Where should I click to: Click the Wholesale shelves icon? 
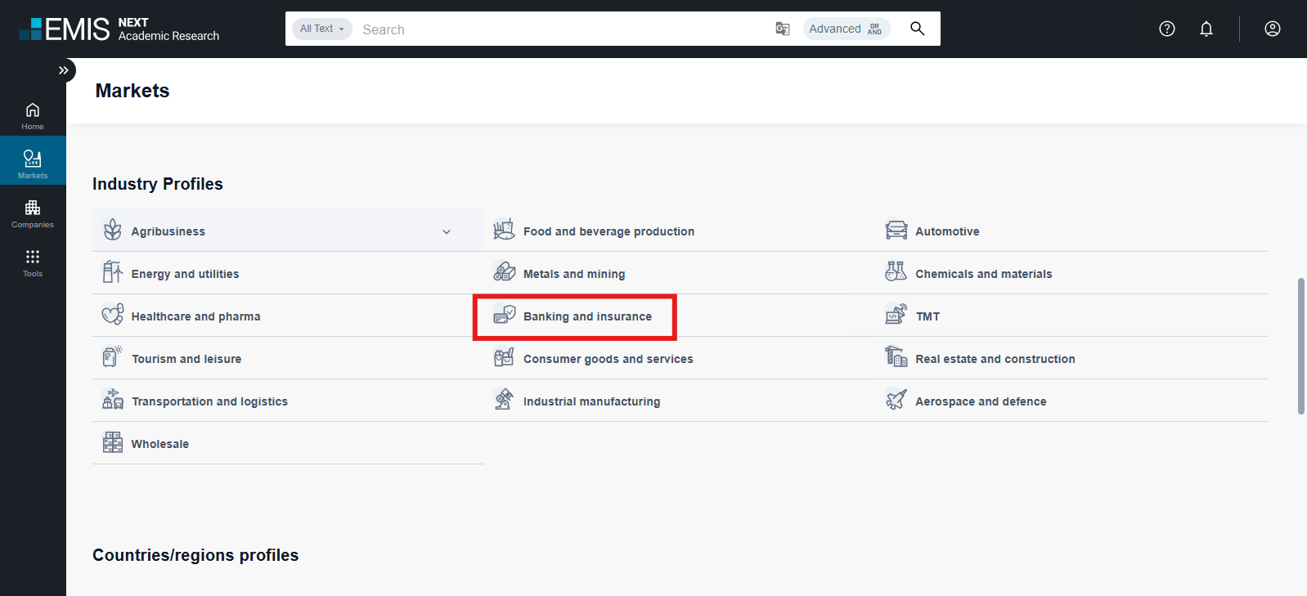pos(112,443)
